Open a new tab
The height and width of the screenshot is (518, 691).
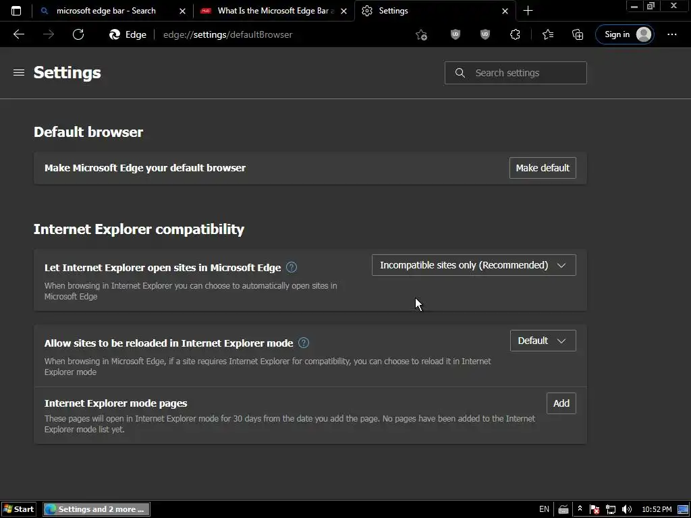(x=528, y=11)
